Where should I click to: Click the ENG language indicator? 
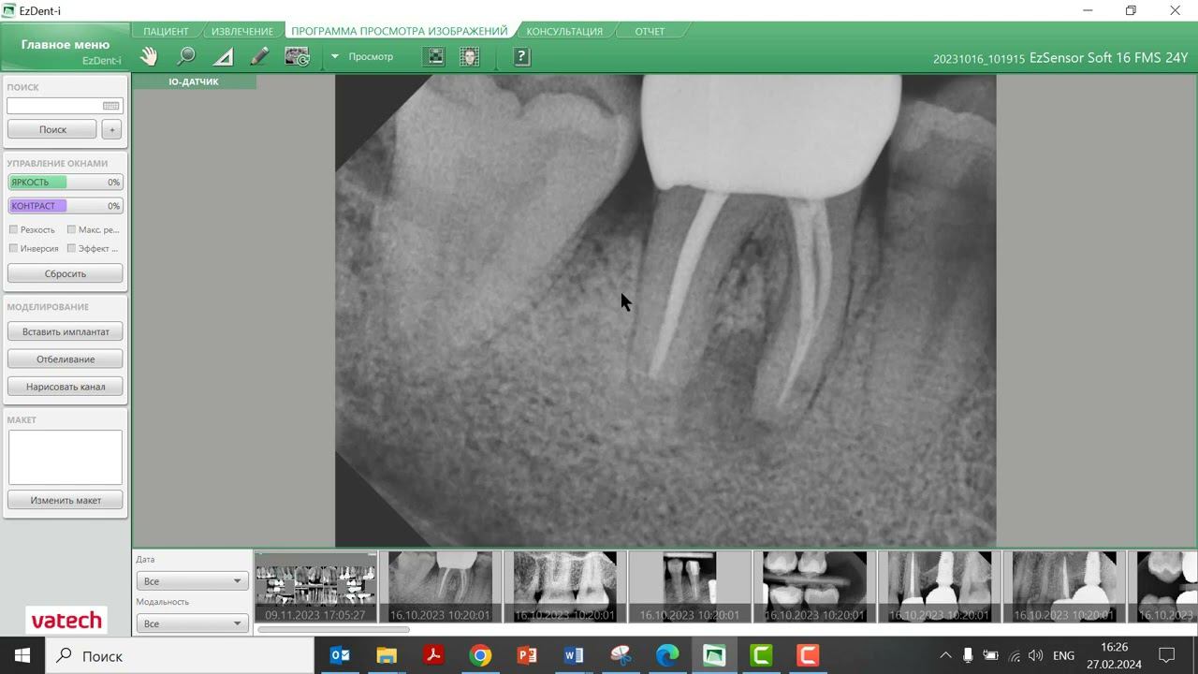coord(1063,655)
